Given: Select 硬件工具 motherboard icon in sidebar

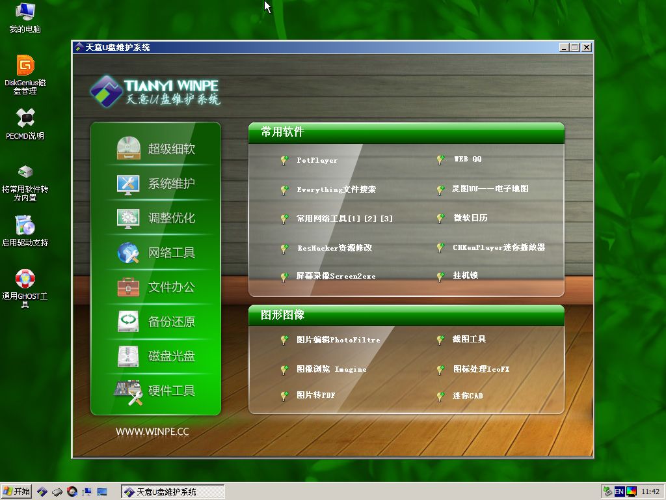Looking at the screenshot, I should point(128,391).
